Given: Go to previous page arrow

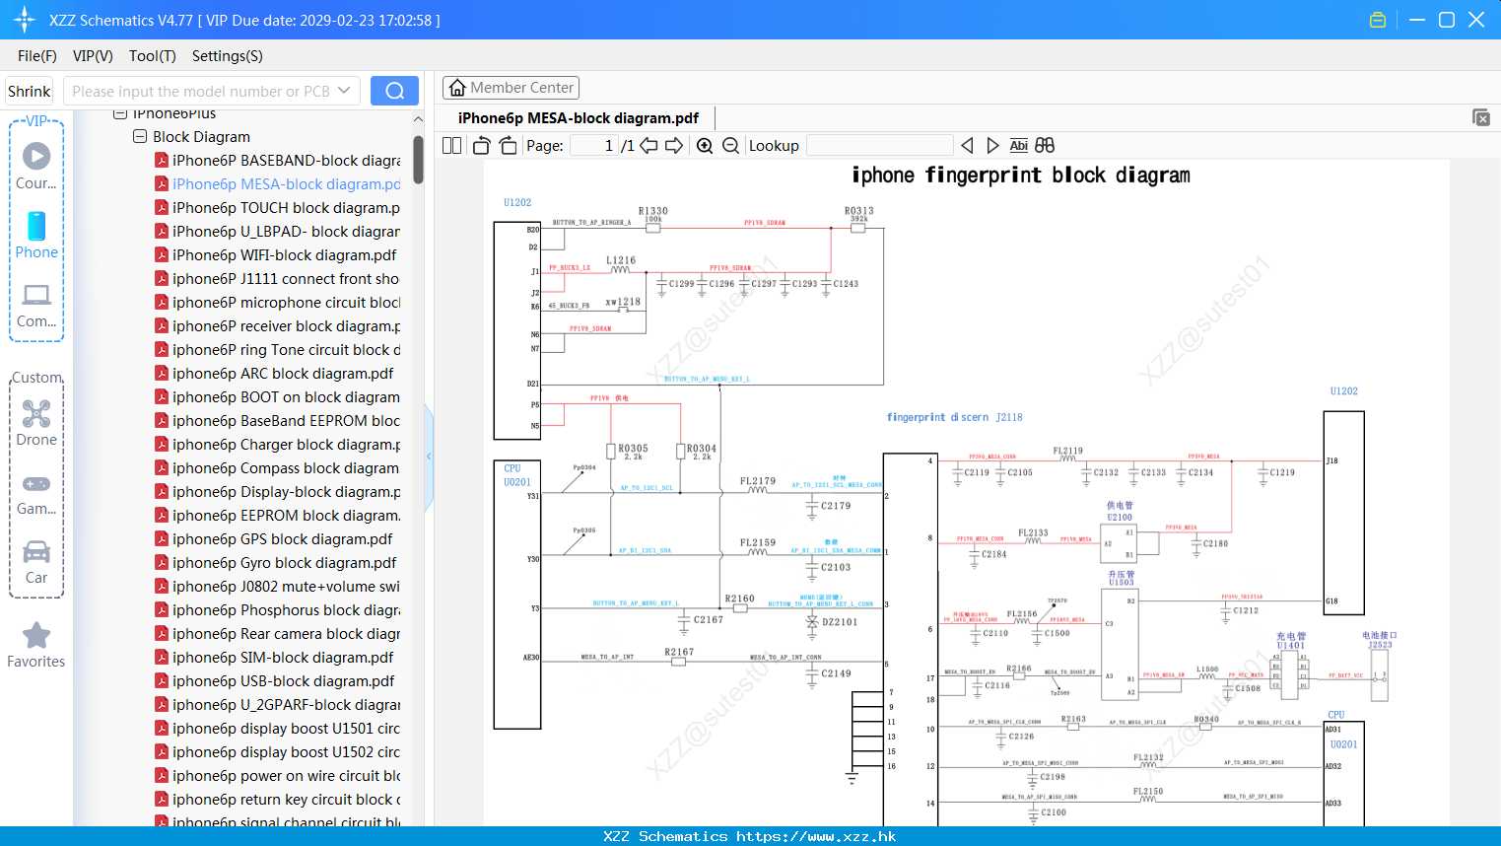Looking at the screenshot, I should (x=648, y=146).
